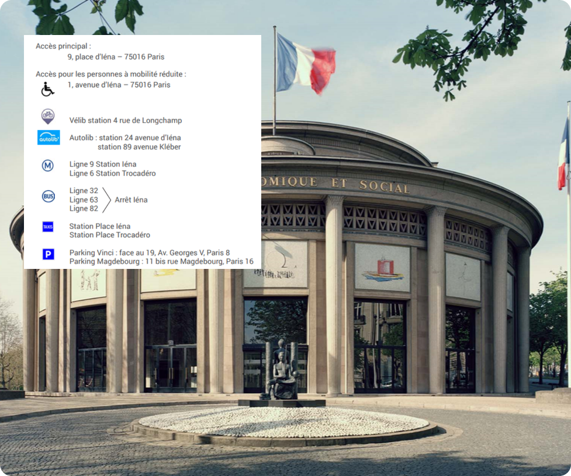
Task: Click 'Station Place Trocadéro' taxi text
Action: [x=110, y=235]
